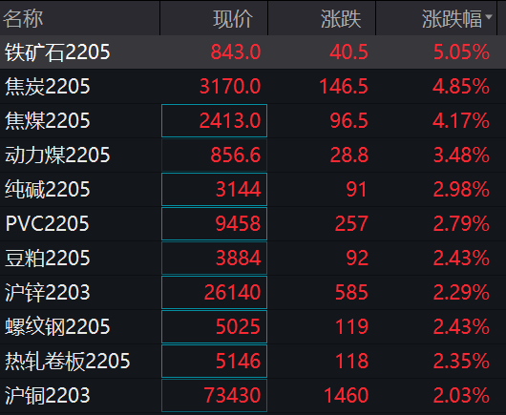Select the 豆粕2205 contract name
Image resolution: width=506 pixels, height=415 pixels.
(x=48, y=258)
